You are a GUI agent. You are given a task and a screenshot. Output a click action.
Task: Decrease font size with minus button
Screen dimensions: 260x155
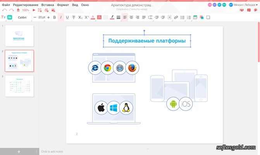(x=34, y=17)
